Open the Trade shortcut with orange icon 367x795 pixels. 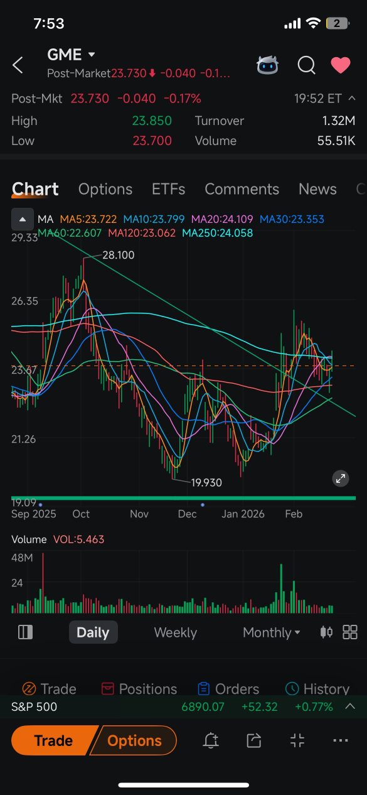pos(49,689)
